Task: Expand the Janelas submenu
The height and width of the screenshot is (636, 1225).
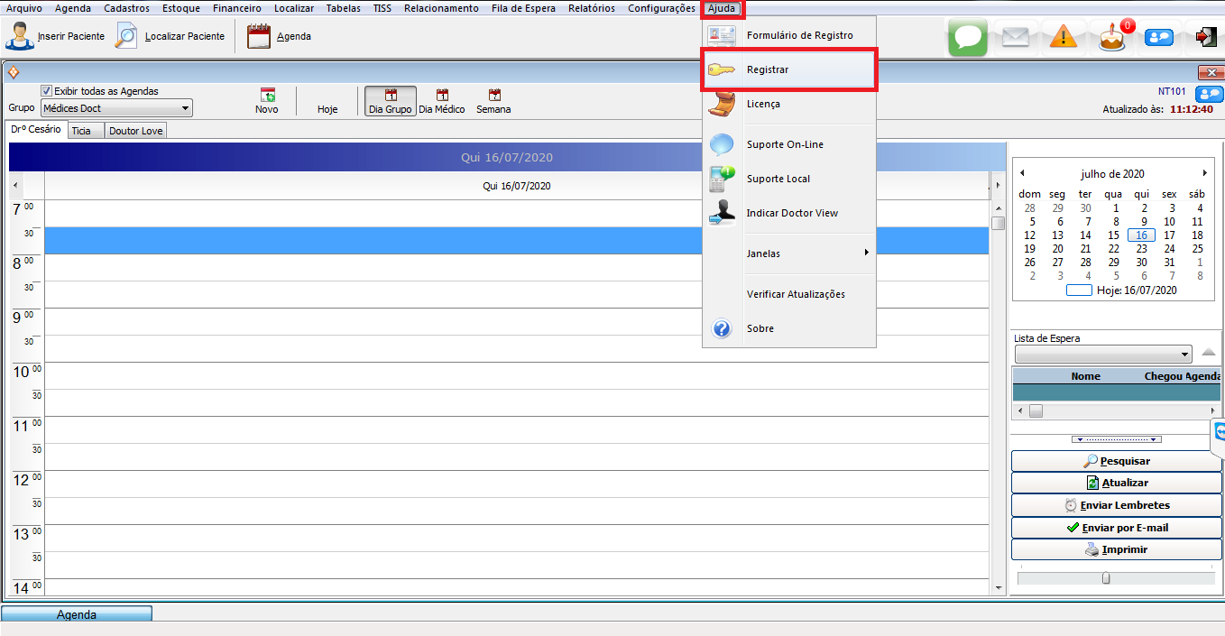Action: click(789, 253)
